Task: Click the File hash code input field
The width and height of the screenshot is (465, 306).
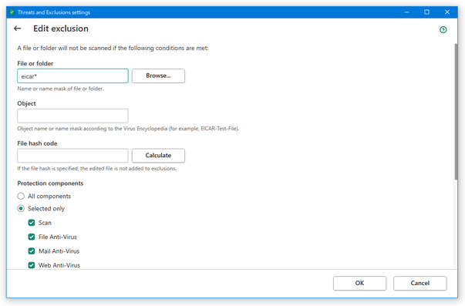Action: pos(72,156)
